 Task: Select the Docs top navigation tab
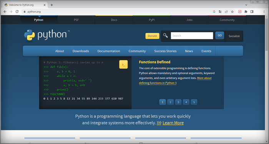tap(114, 20)
